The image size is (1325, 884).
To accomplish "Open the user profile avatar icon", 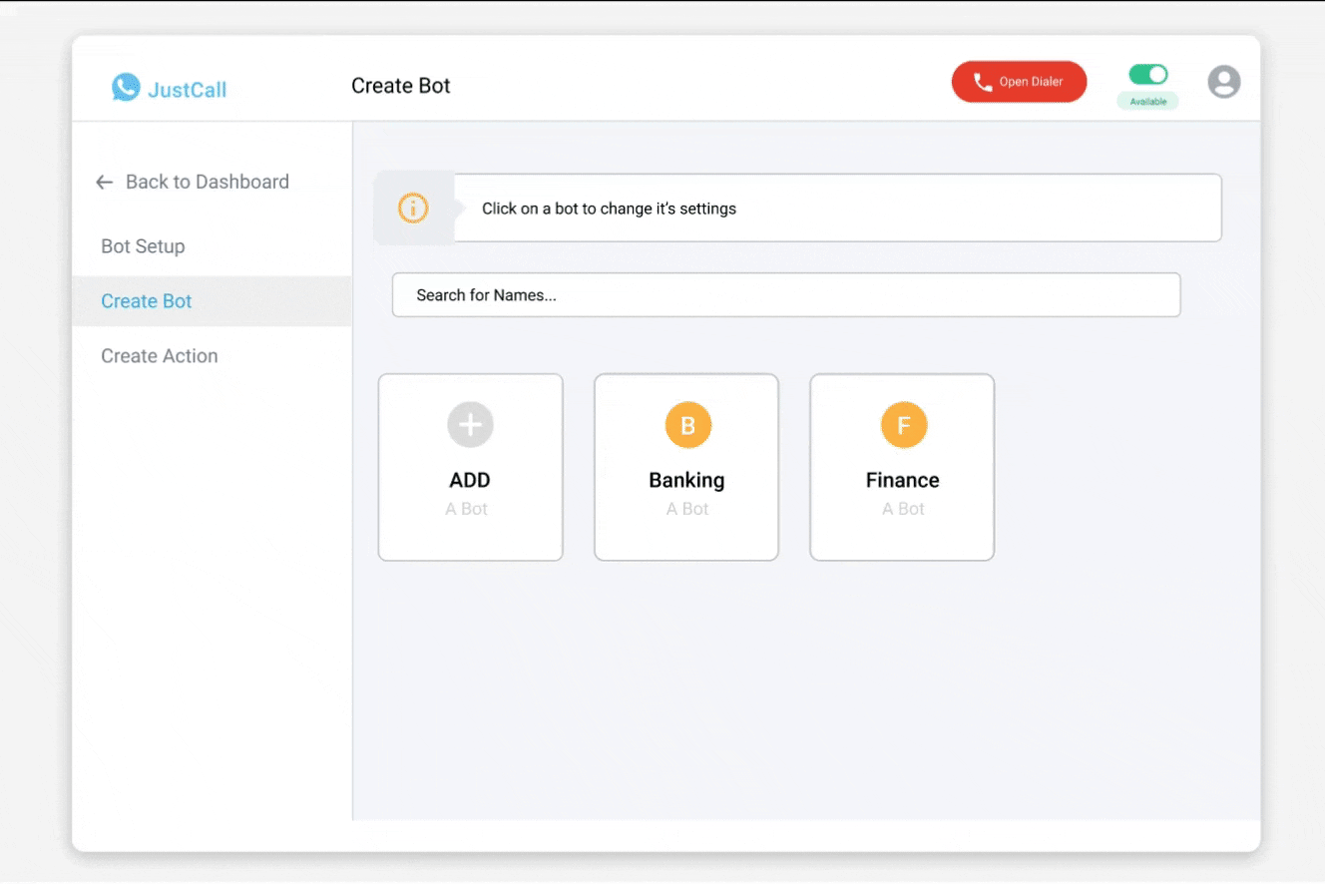I will (x=1223, y=82).
